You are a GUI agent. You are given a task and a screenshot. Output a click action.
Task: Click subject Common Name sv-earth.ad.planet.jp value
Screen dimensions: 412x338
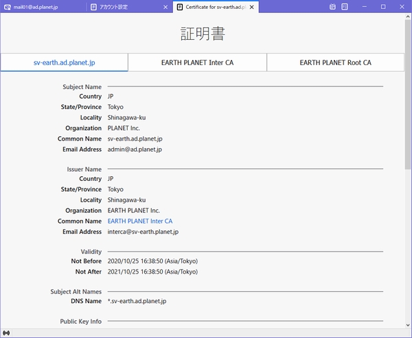coord(135,138)
